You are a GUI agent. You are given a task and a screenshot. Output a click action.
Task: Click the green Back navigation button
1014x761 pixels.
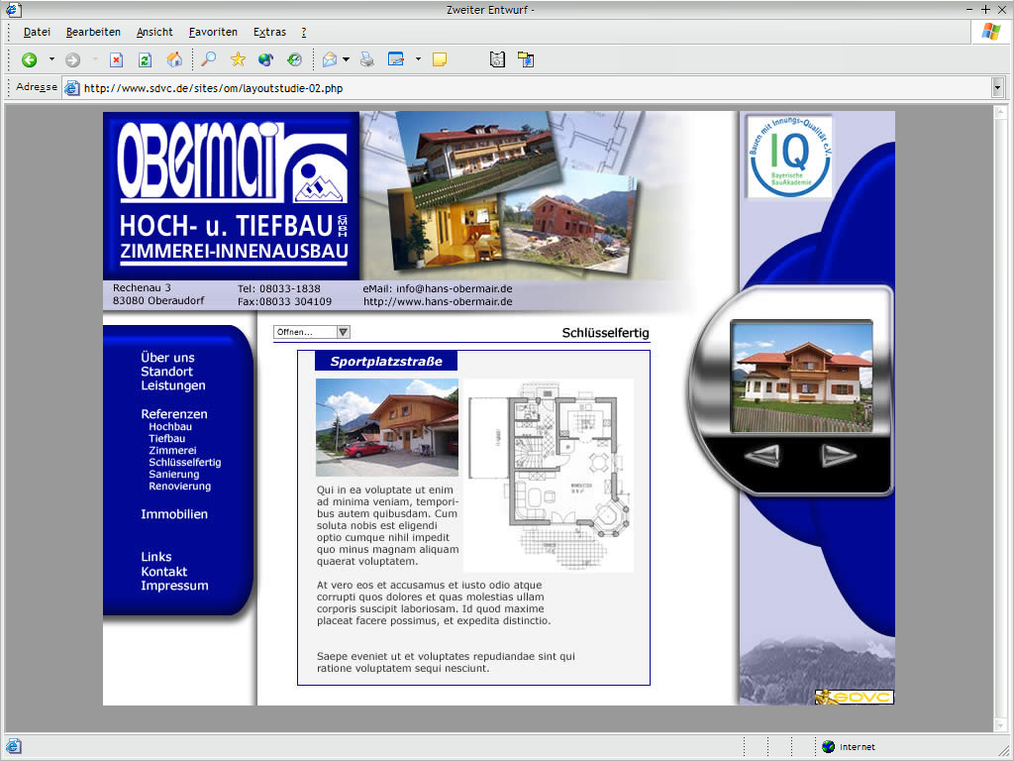[29, 60]
